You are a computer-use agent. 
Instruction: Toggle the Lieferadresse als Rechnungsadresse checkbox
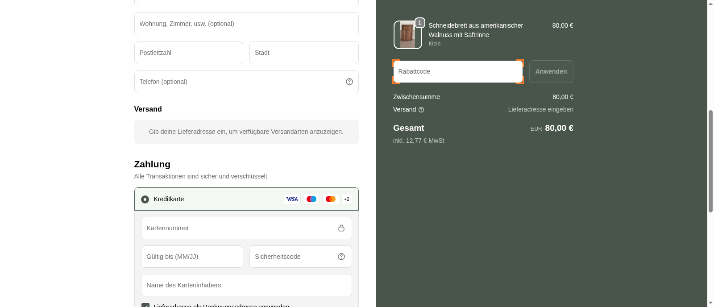click(x=145, y=305)
